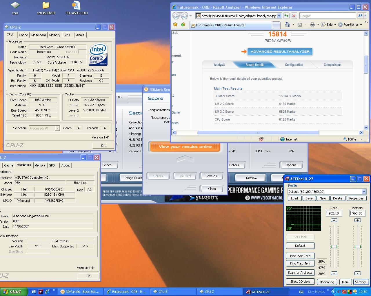Switch to 3DMark06 taskbar button
Viewport: 371px width, 296px height.
80,292
